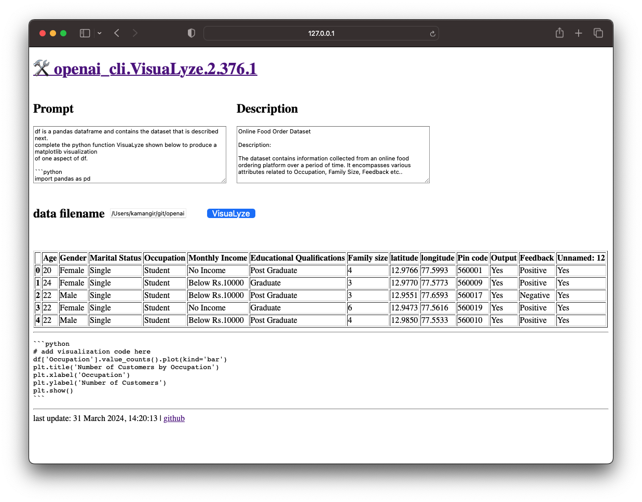Open the sidebar options dropdown chevron

[100, 33]
